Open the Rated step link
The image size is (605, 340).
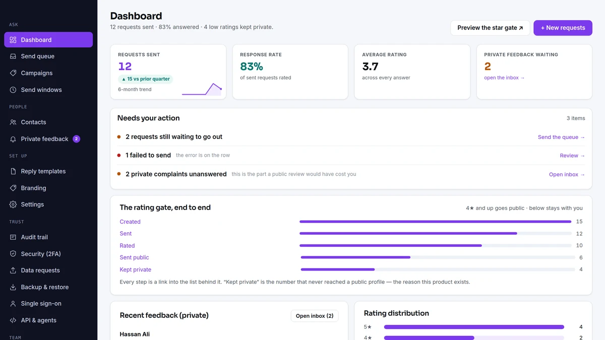coord(127,246)
